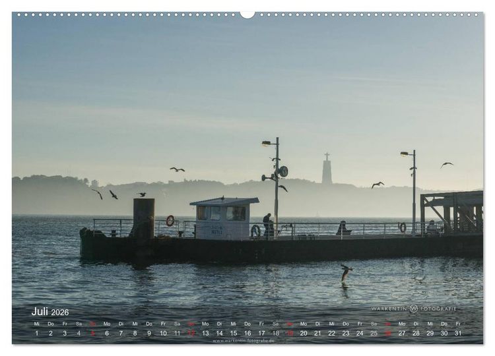Select date 23 in the calendar row

[x=346, y=333]
